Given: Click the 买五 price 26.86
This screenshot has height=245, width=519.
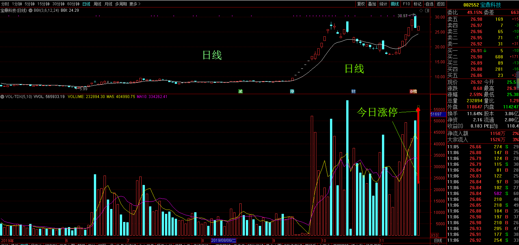Looking at the screenshot, I should click(x=476, y=75).
